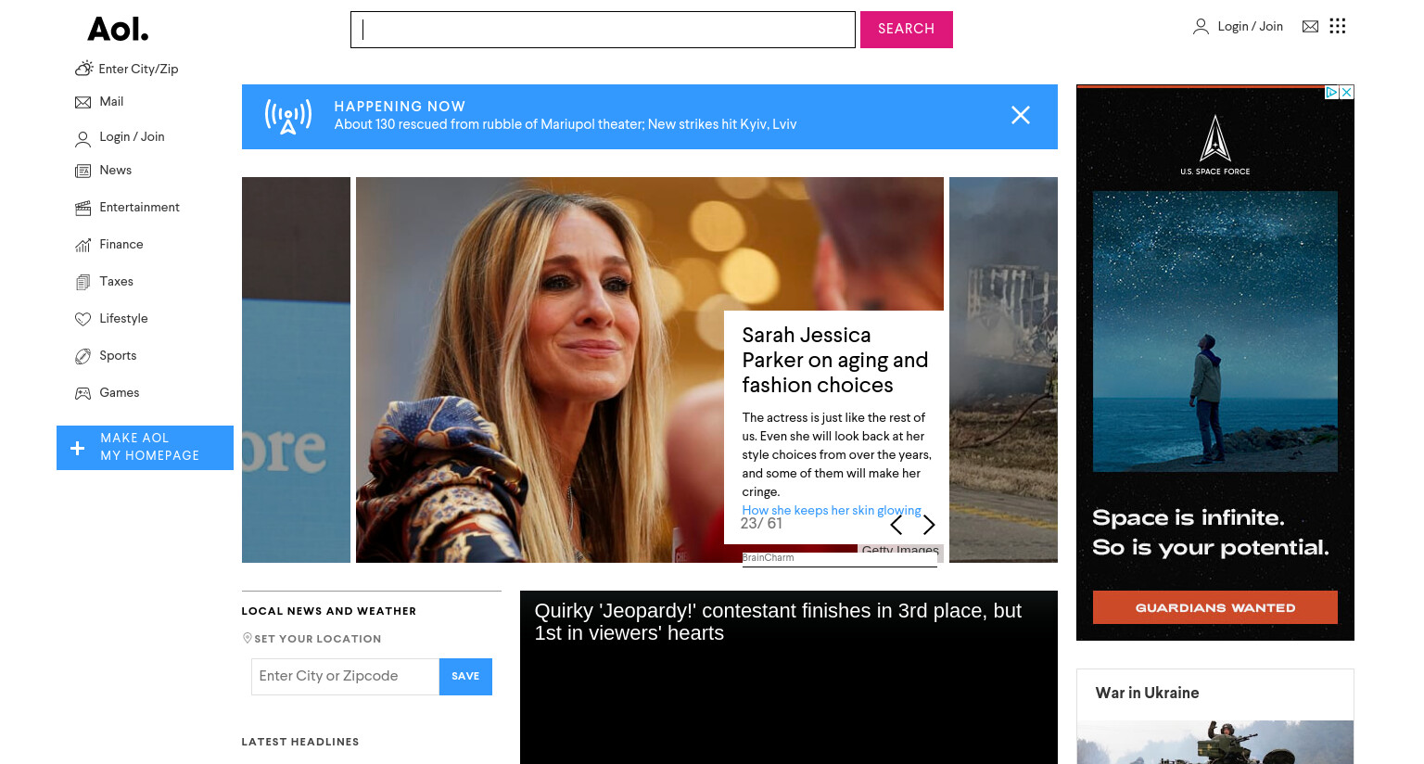This screenshot has width=1424, height=764.
Task: Select the Enter City/Zip sidebar text
Action: pos(138,70)
